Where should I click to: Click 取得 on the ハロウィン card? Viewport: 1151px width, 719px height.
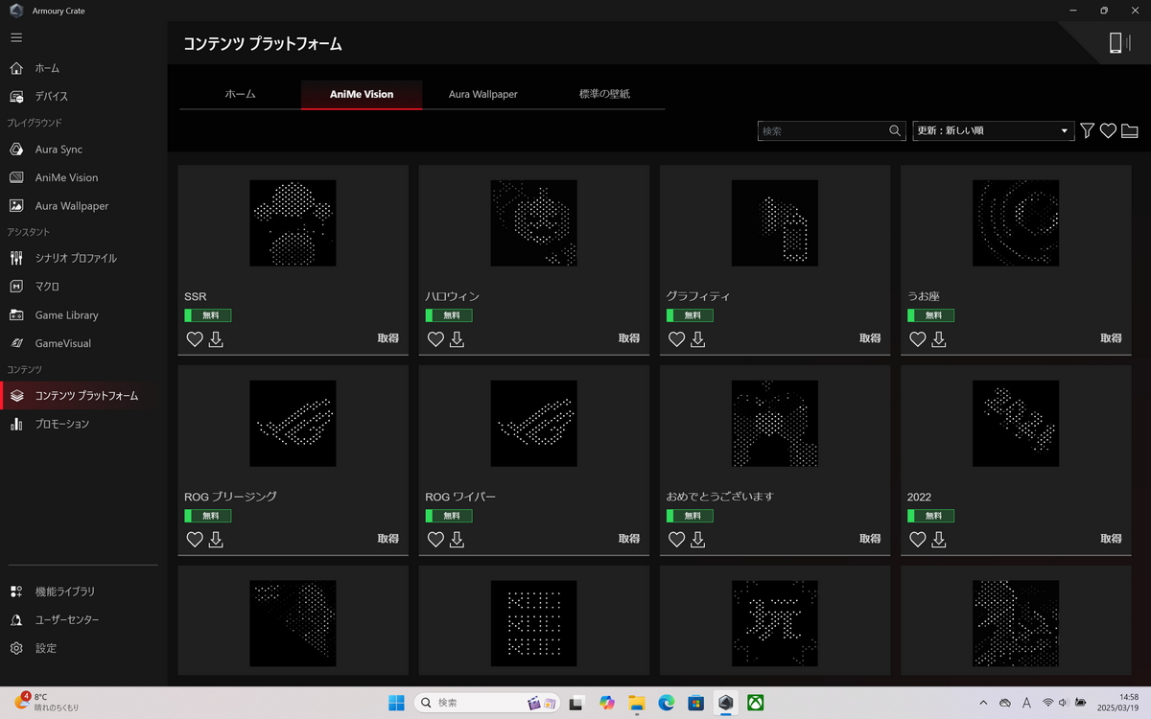(629, 338)
